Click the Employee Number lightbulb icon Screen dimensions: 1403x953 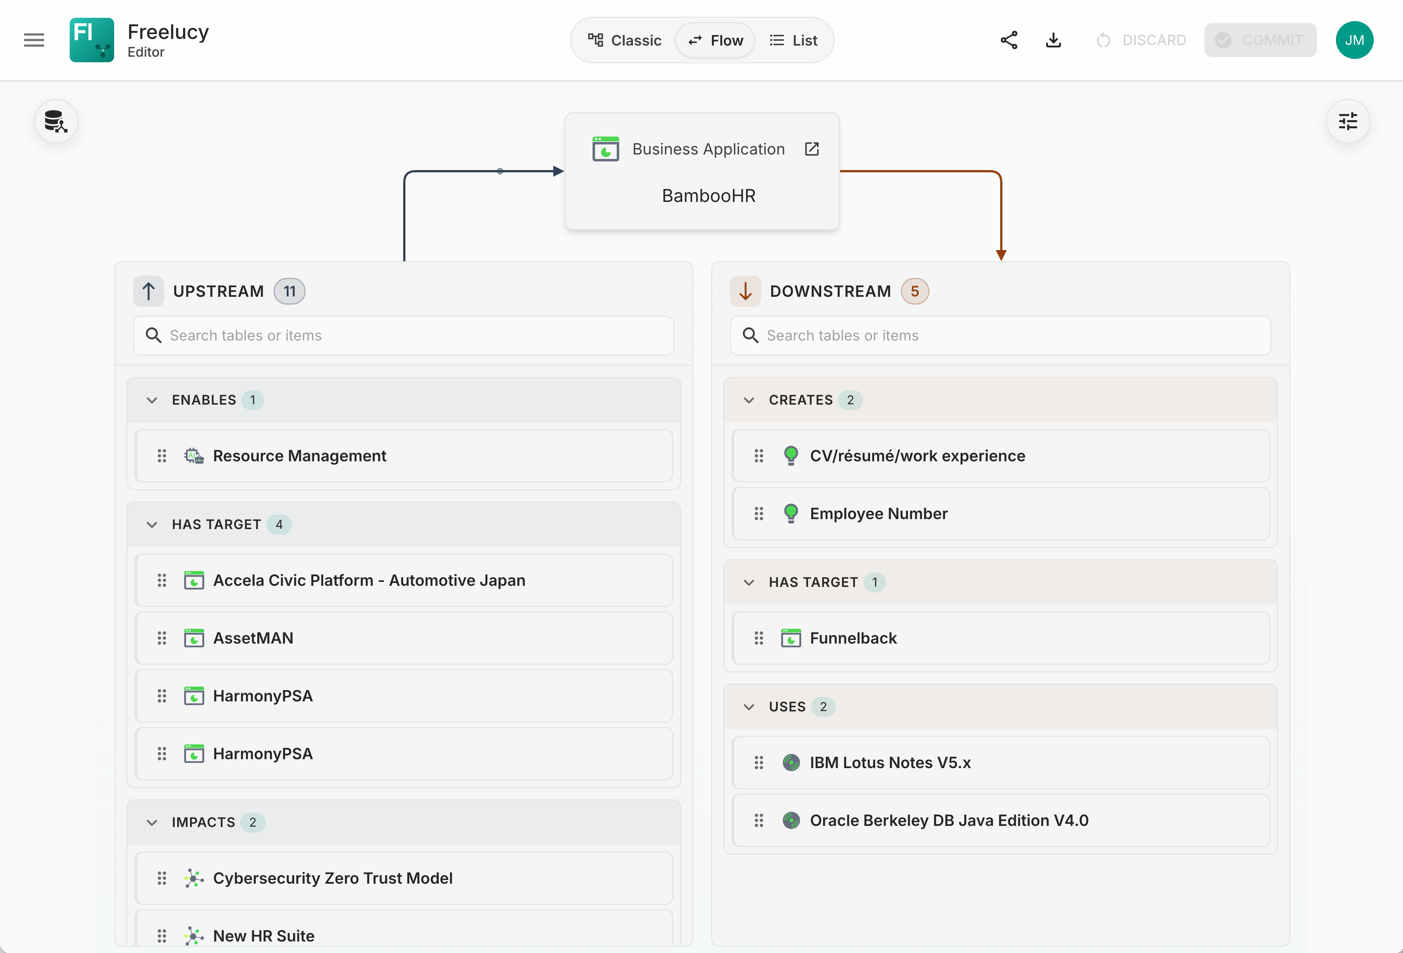(x=791, y=514)
